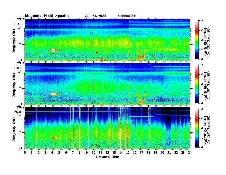Click the hour "6" tick label on the time axis
The width and height of the screenshot is (226, 175).
(x=66, y=153)
